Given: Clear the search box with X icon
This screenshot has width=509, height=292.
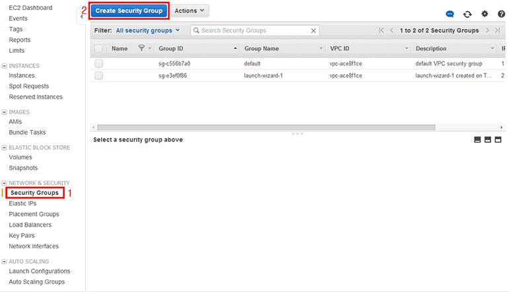Looking at the screenshot, I should 313,30.
